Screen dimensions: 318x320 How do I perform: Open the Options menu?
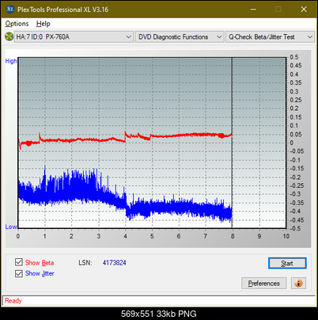point(17,24)
